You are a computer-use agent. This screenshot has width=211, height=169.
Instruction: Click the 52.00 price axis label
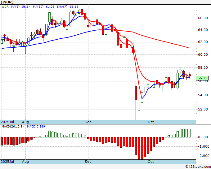[x=203, y=109]
